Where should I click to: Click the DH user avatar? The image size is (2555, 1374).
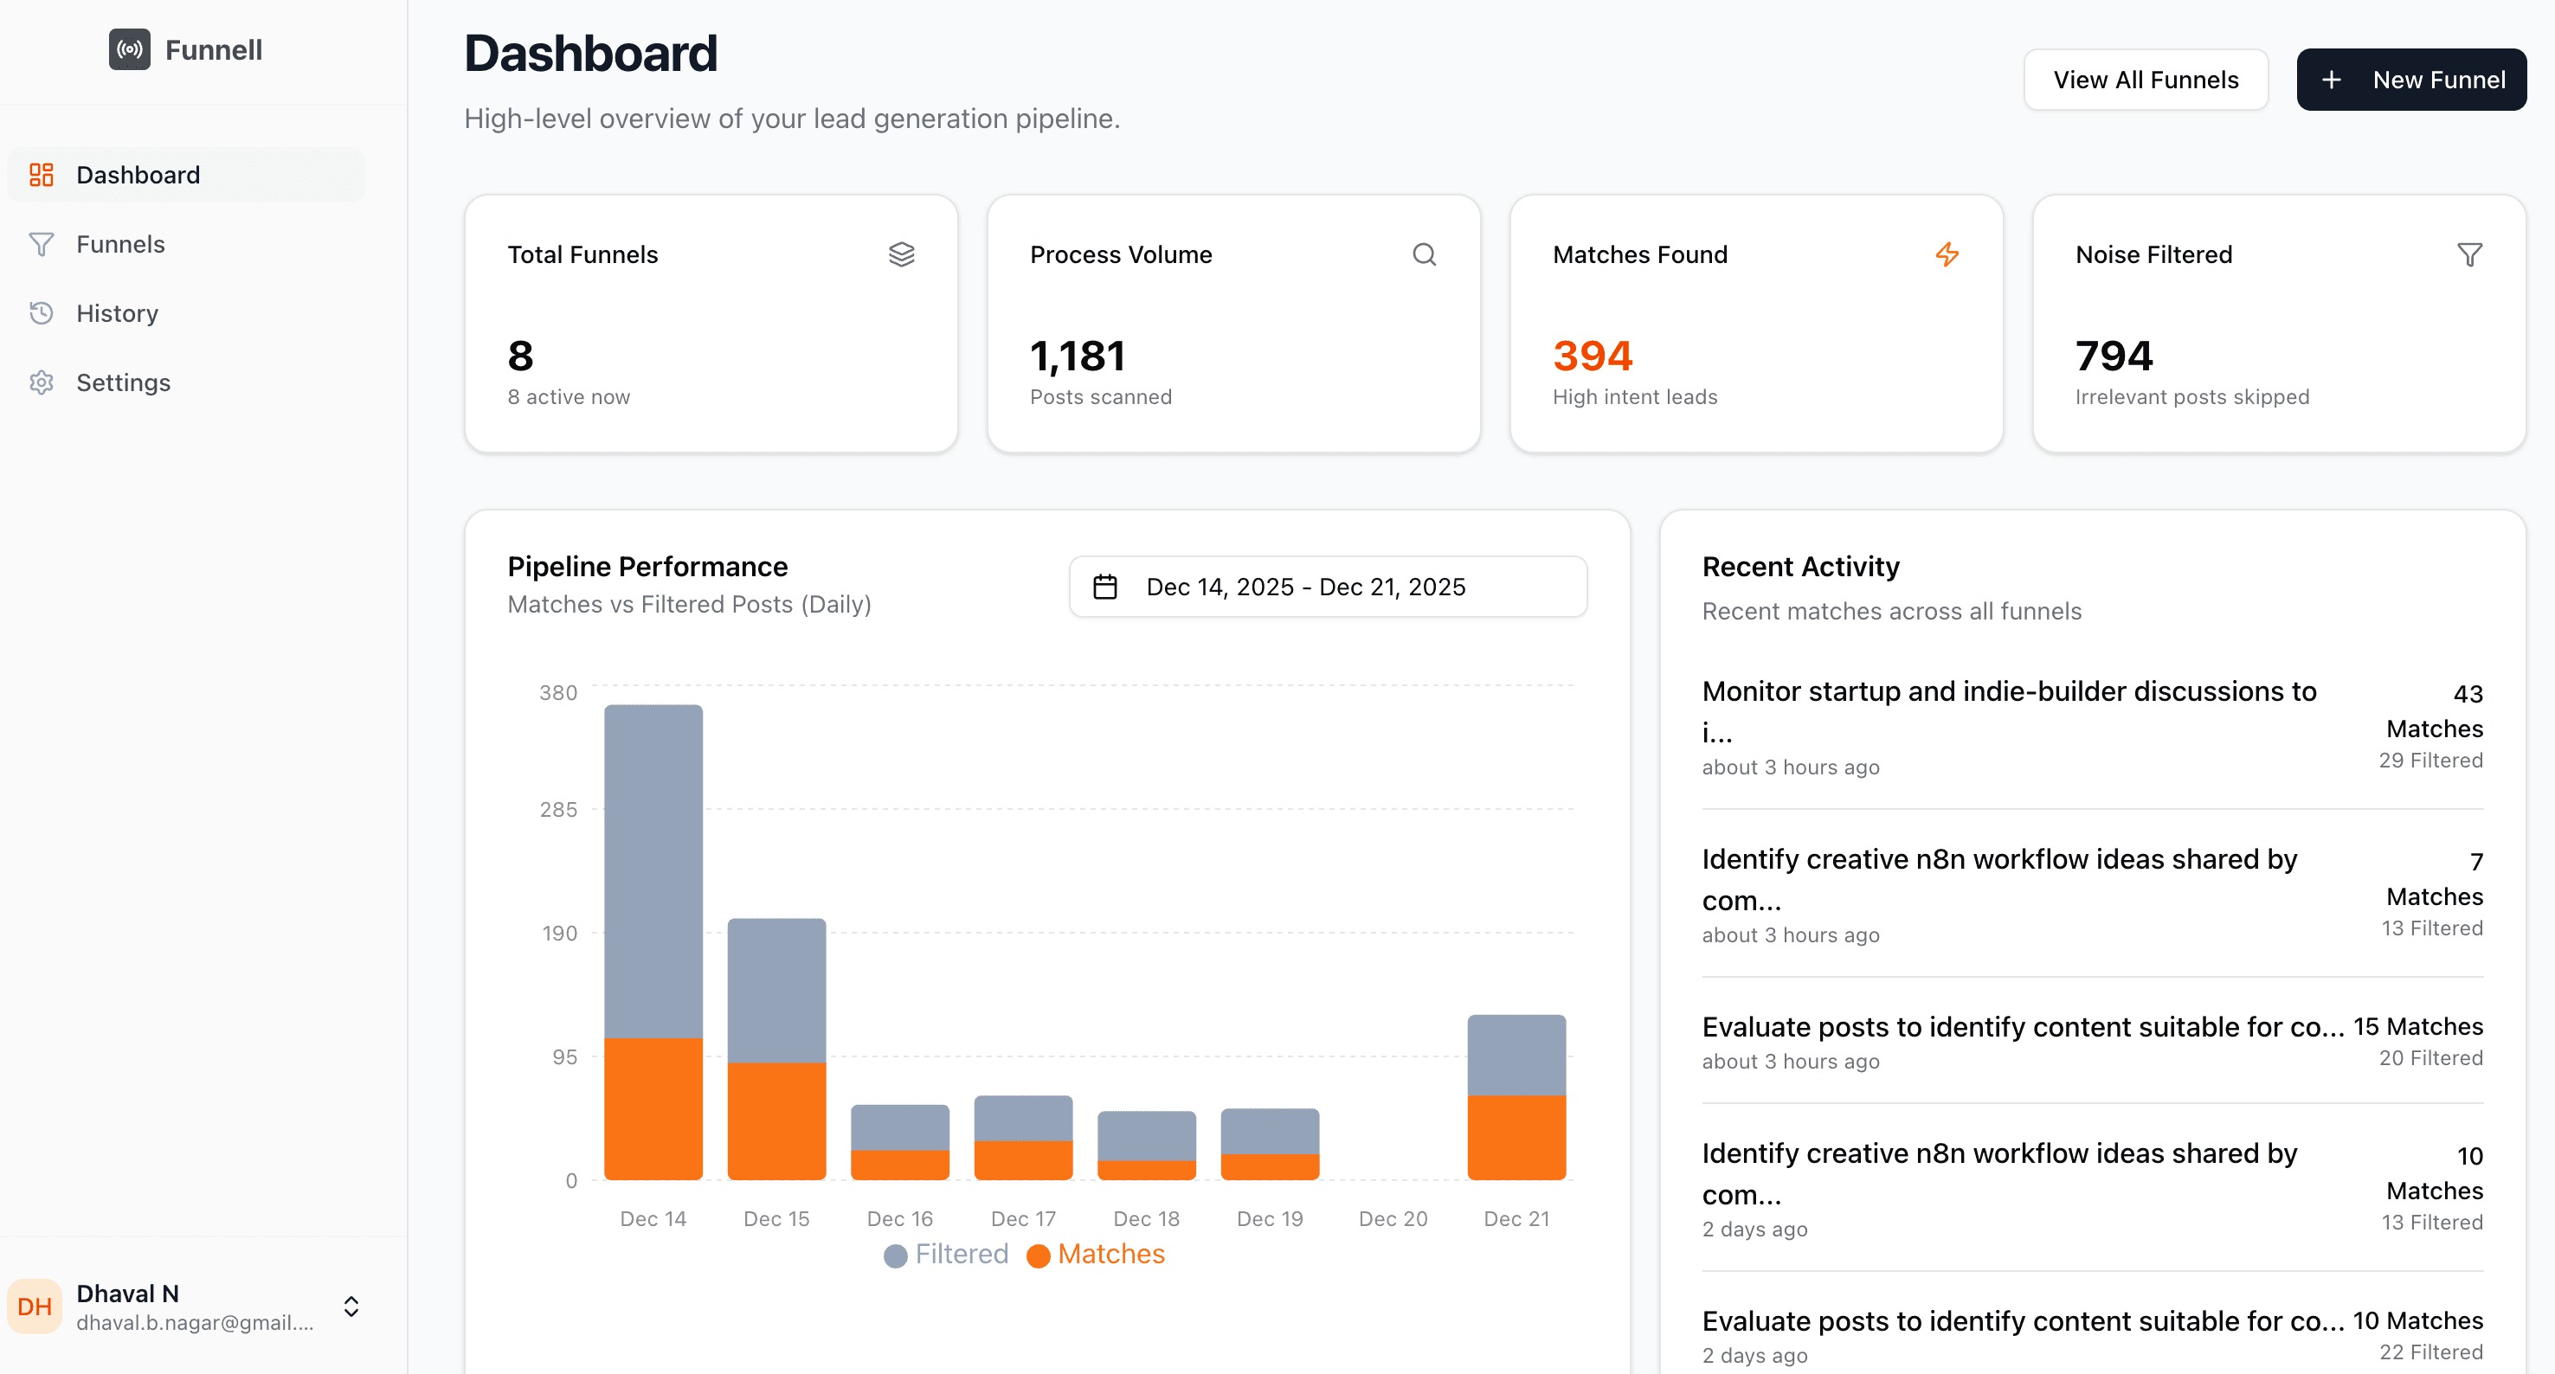click(x=35, y=1307)
